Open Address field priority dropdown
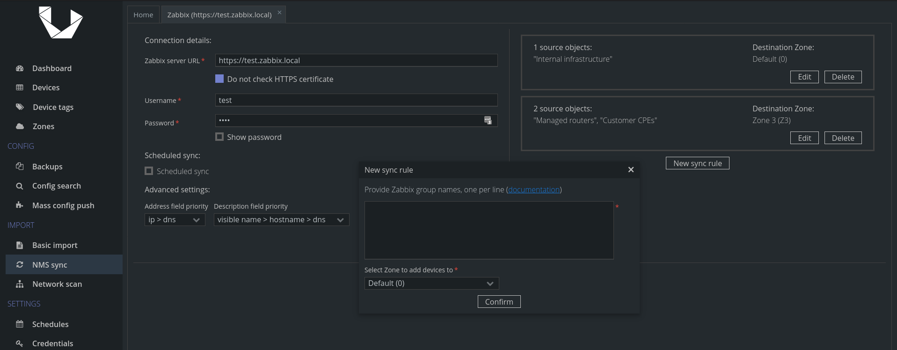The image size is (897, 350). 175,220
